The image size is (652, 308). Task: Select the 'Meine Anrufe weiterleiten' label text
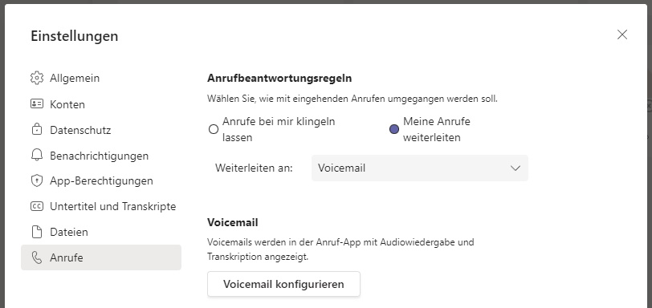(x=437, y=129)
